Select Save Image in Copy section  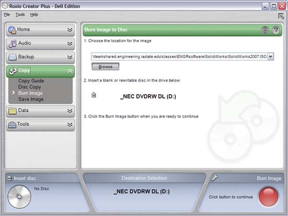(31, 99)
